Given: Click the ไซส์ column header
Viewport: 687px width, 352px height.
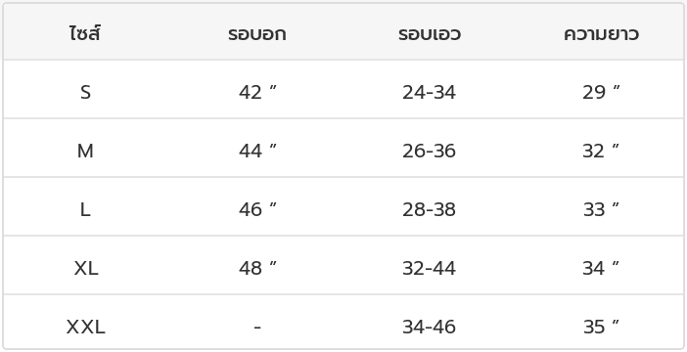Looking at the screenshot, I should coord(85,33).
